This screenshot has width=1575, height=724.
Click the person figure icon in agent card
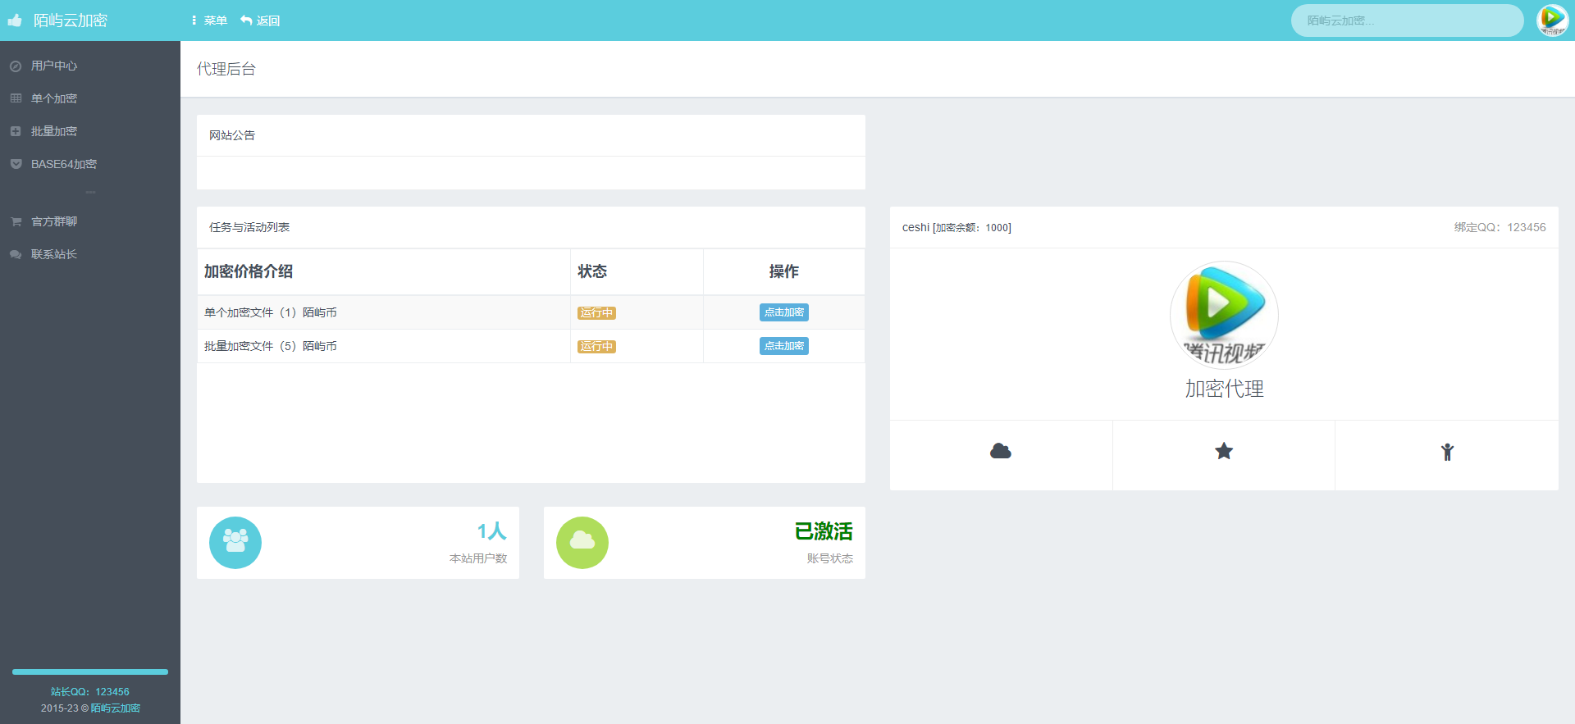coord(1446,452)
